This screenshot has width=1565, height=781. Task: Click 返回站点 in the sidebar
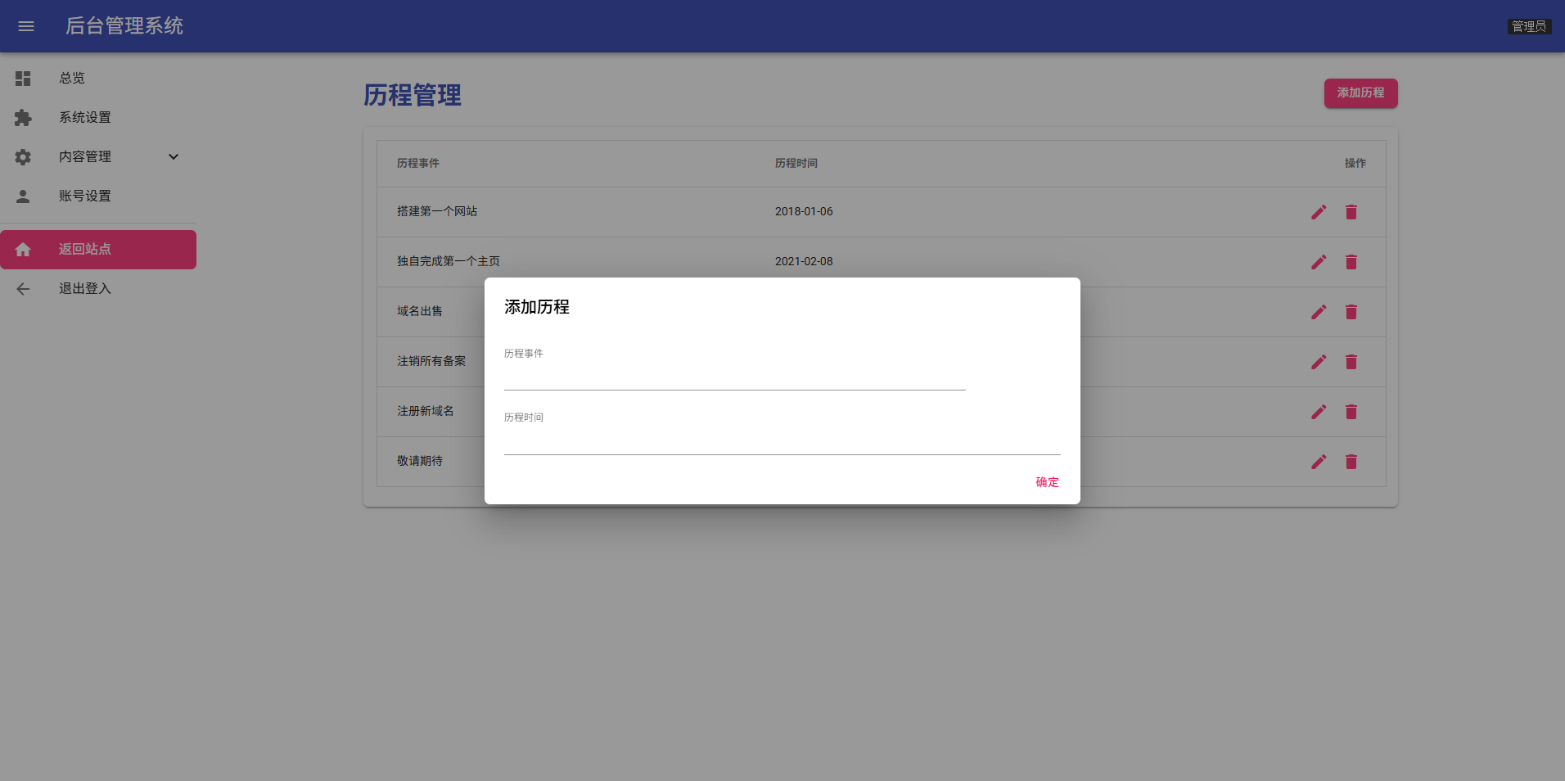click(85, 249)
